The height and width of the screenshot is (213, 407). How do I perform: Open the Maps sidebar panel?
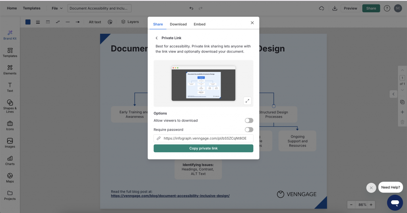(10, 178)
